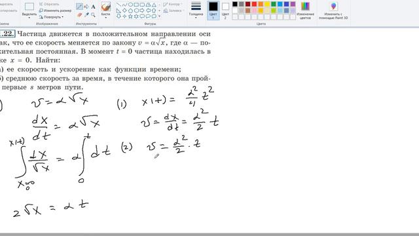Select the Fill with color bucket tool
419x236 pixels.
86,7
